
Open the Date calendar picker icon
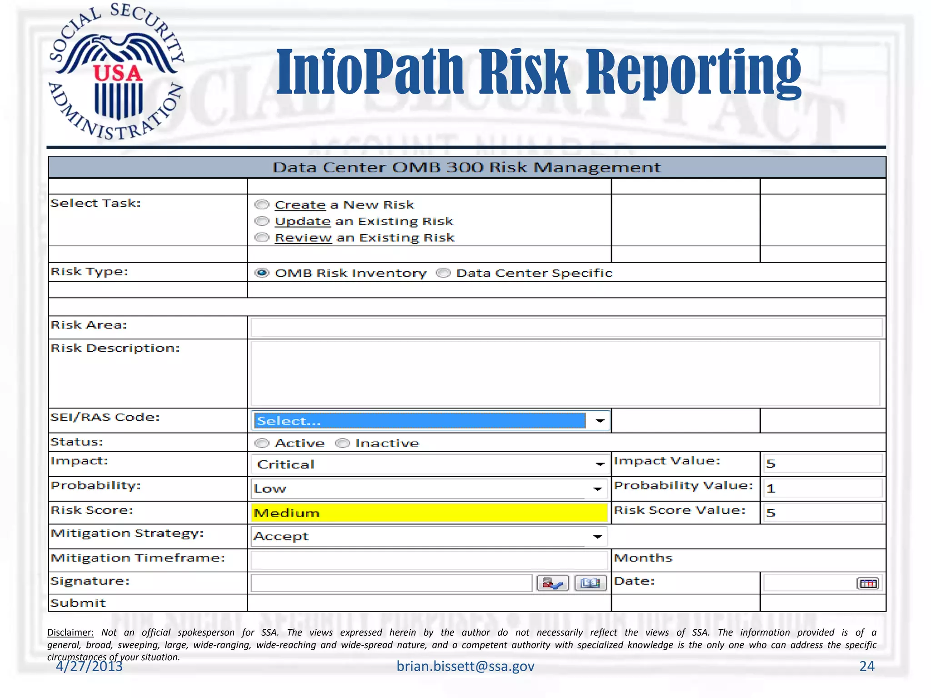point(867,583)
